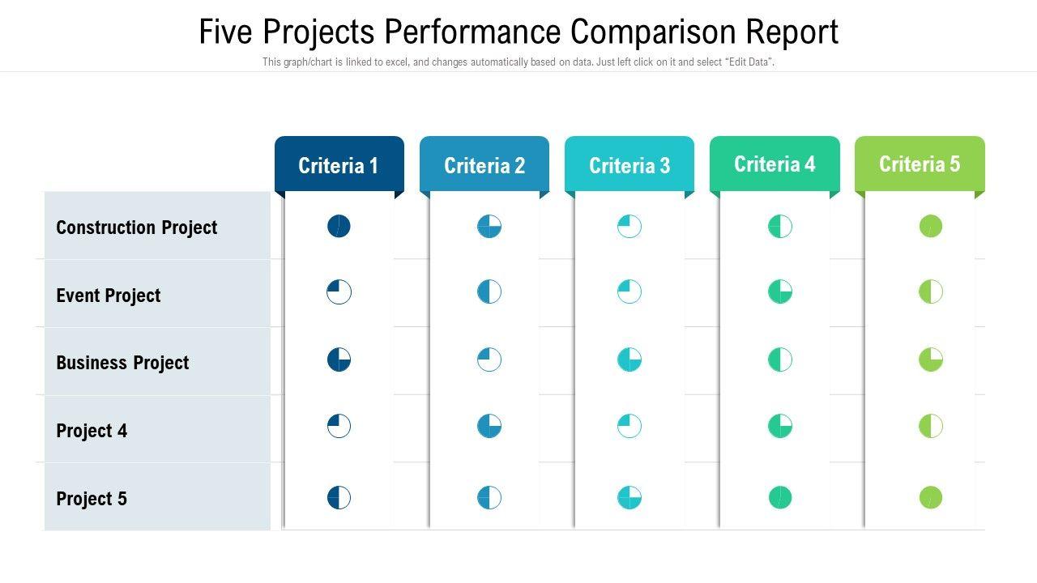Select Business Project's Criteria 3 pie icon
1037x583 pixels.
pos(629,360)
